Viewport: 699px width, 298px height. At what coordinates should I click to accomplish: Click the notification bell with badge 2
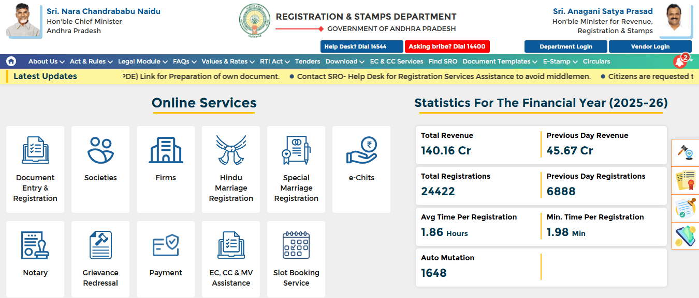click(680, 61)
